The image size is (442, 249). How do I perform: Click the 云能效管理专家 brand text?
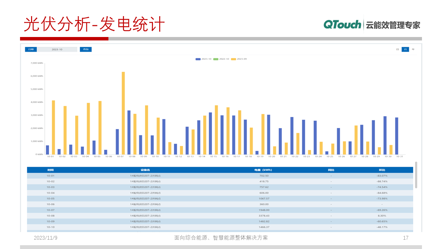pyautogui.click(x=393, y=24)
